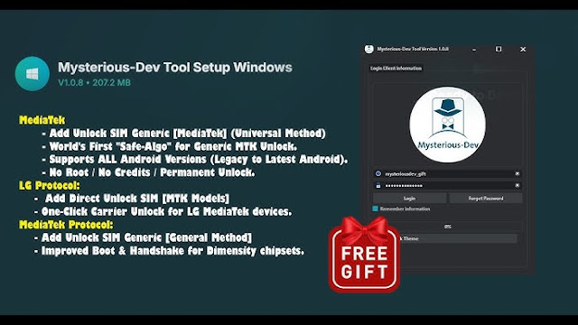Click the FREE GIFT badge
The height and width of the screenshot is (325, 578).
[364, 255]
